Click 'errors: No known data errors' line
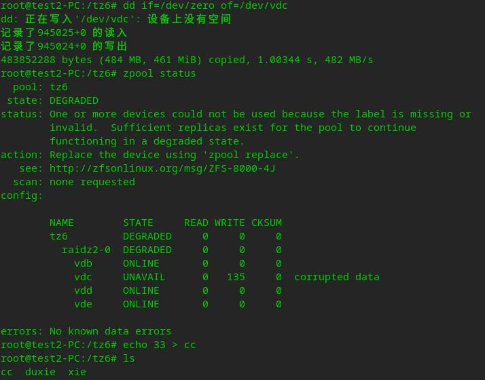Screen dimensions: 485x380 86,332
